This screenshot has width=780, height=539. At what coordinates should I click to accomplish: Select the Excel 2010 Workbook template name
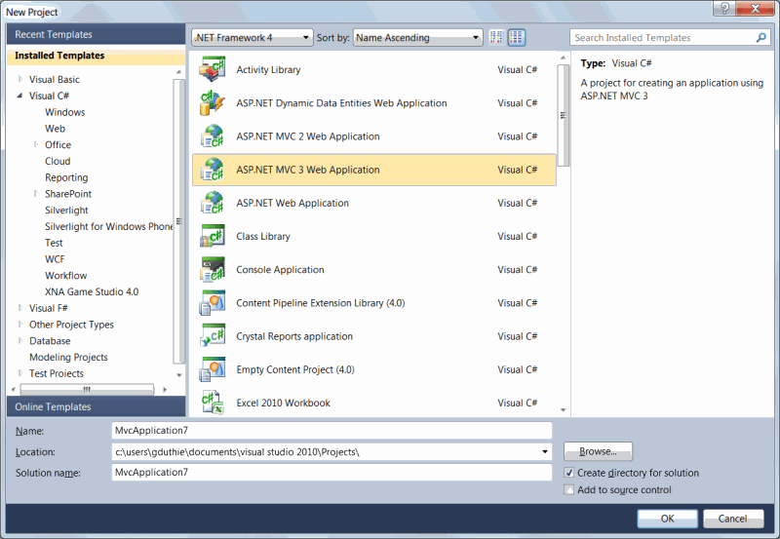tap(283, 403)
